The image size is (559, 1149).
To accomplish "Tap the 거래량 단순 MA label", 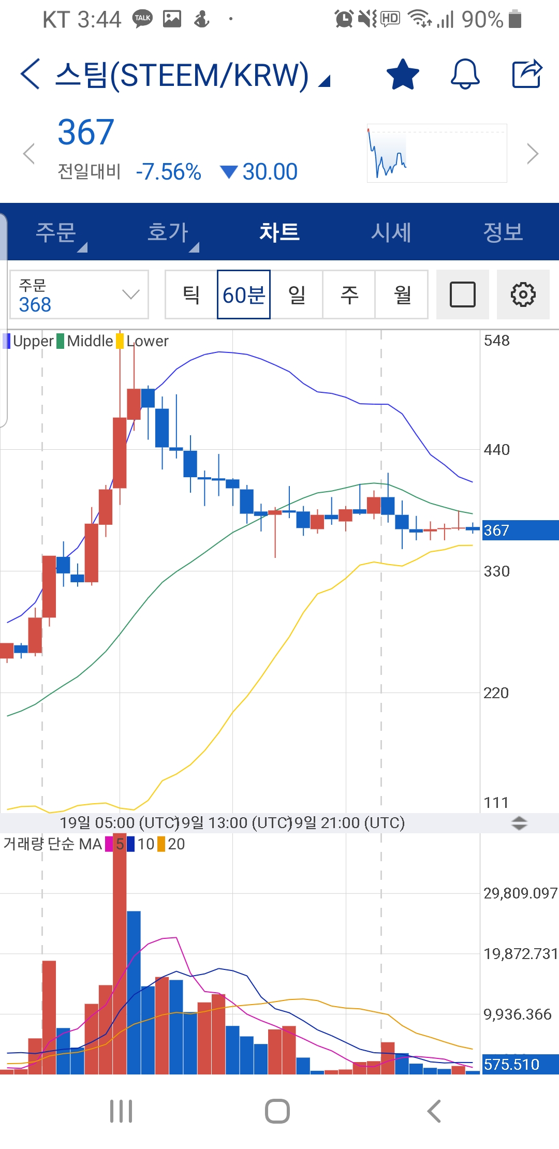I will 53,844.
